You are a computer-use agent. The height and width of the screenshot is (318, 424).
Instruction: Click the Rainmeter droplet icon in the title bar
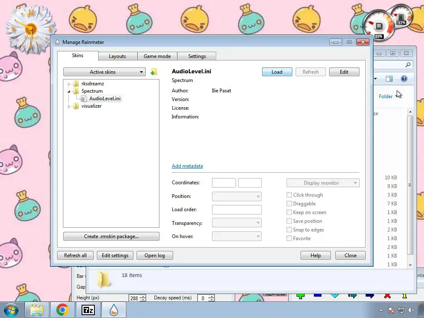click(57, 42)
